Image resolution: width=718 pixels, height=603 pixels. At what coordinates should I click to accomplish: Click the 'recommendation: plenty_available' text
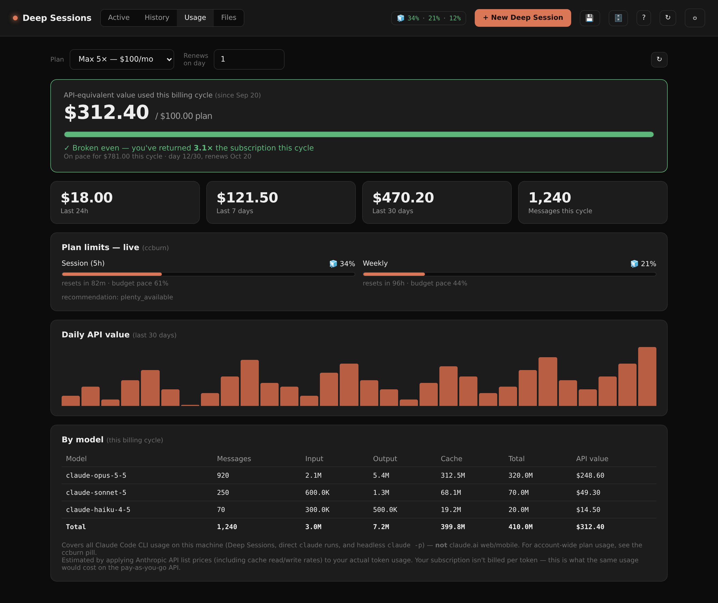coord(117,297)
